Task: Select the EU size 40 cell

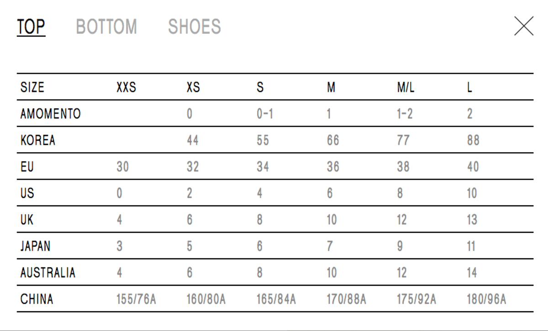Action: 473,167
